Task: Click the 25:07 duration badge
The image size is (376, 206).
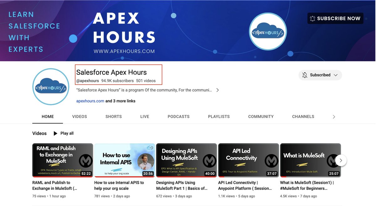Action: pyautogui.click(x=334, y=174)
